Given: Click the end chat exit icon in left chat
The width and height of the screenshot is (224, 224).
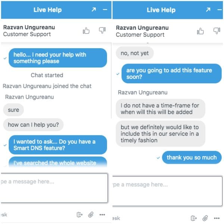Looking at the screenshot, I should (x=80, y=215).
